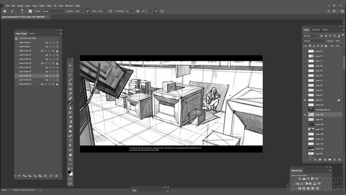The width and height of the screenshot is (346, 195).
Task: Toggle visibility of Layer Comp 6
Action: [47, 42]
